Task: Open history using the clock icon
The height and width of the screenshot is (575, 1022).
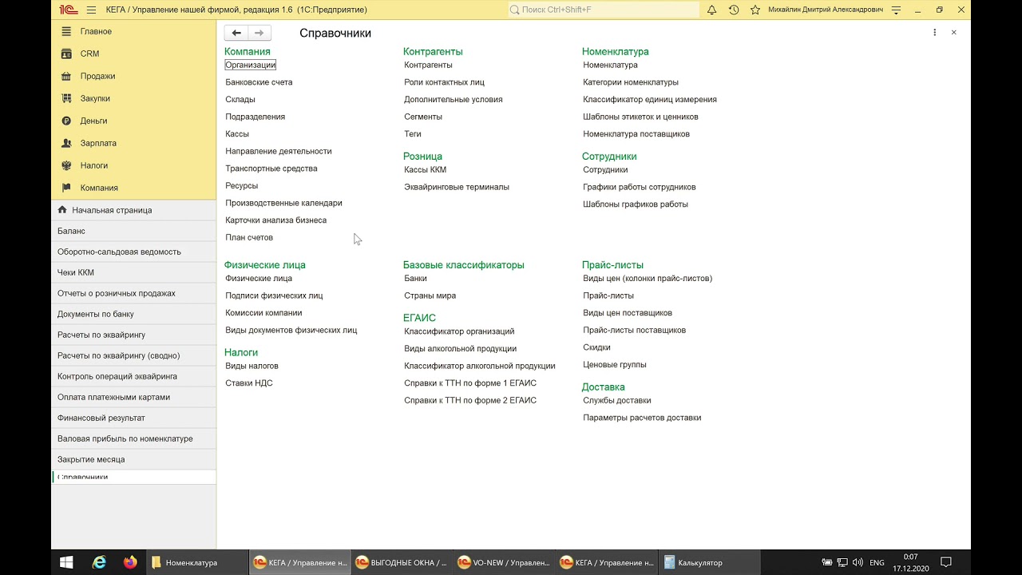Action: 734,10
